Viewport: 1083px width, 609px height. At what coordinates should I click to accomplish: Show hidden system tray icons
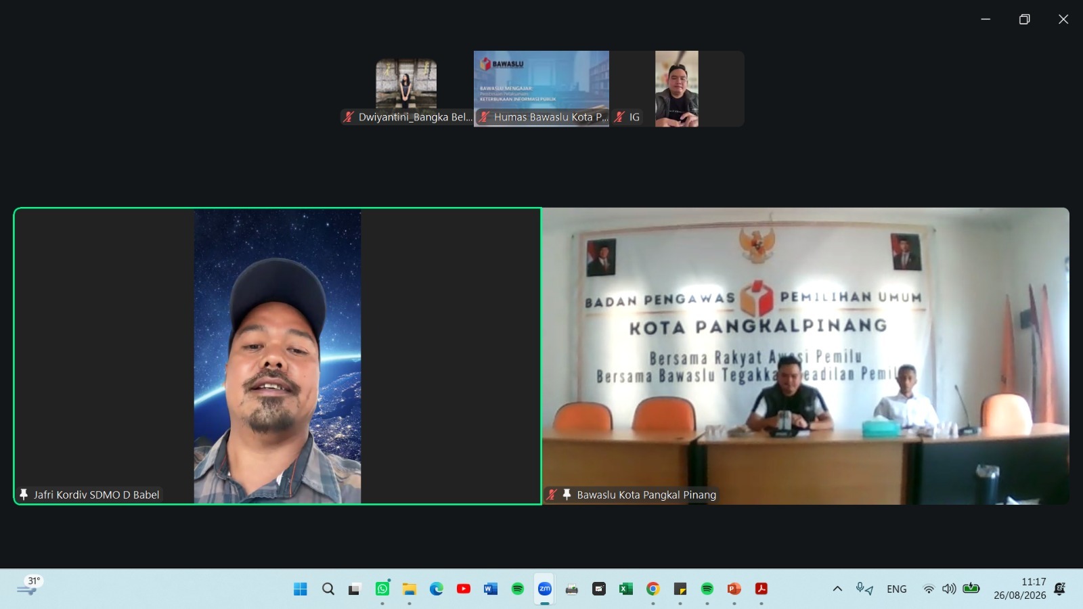[837, 589]
